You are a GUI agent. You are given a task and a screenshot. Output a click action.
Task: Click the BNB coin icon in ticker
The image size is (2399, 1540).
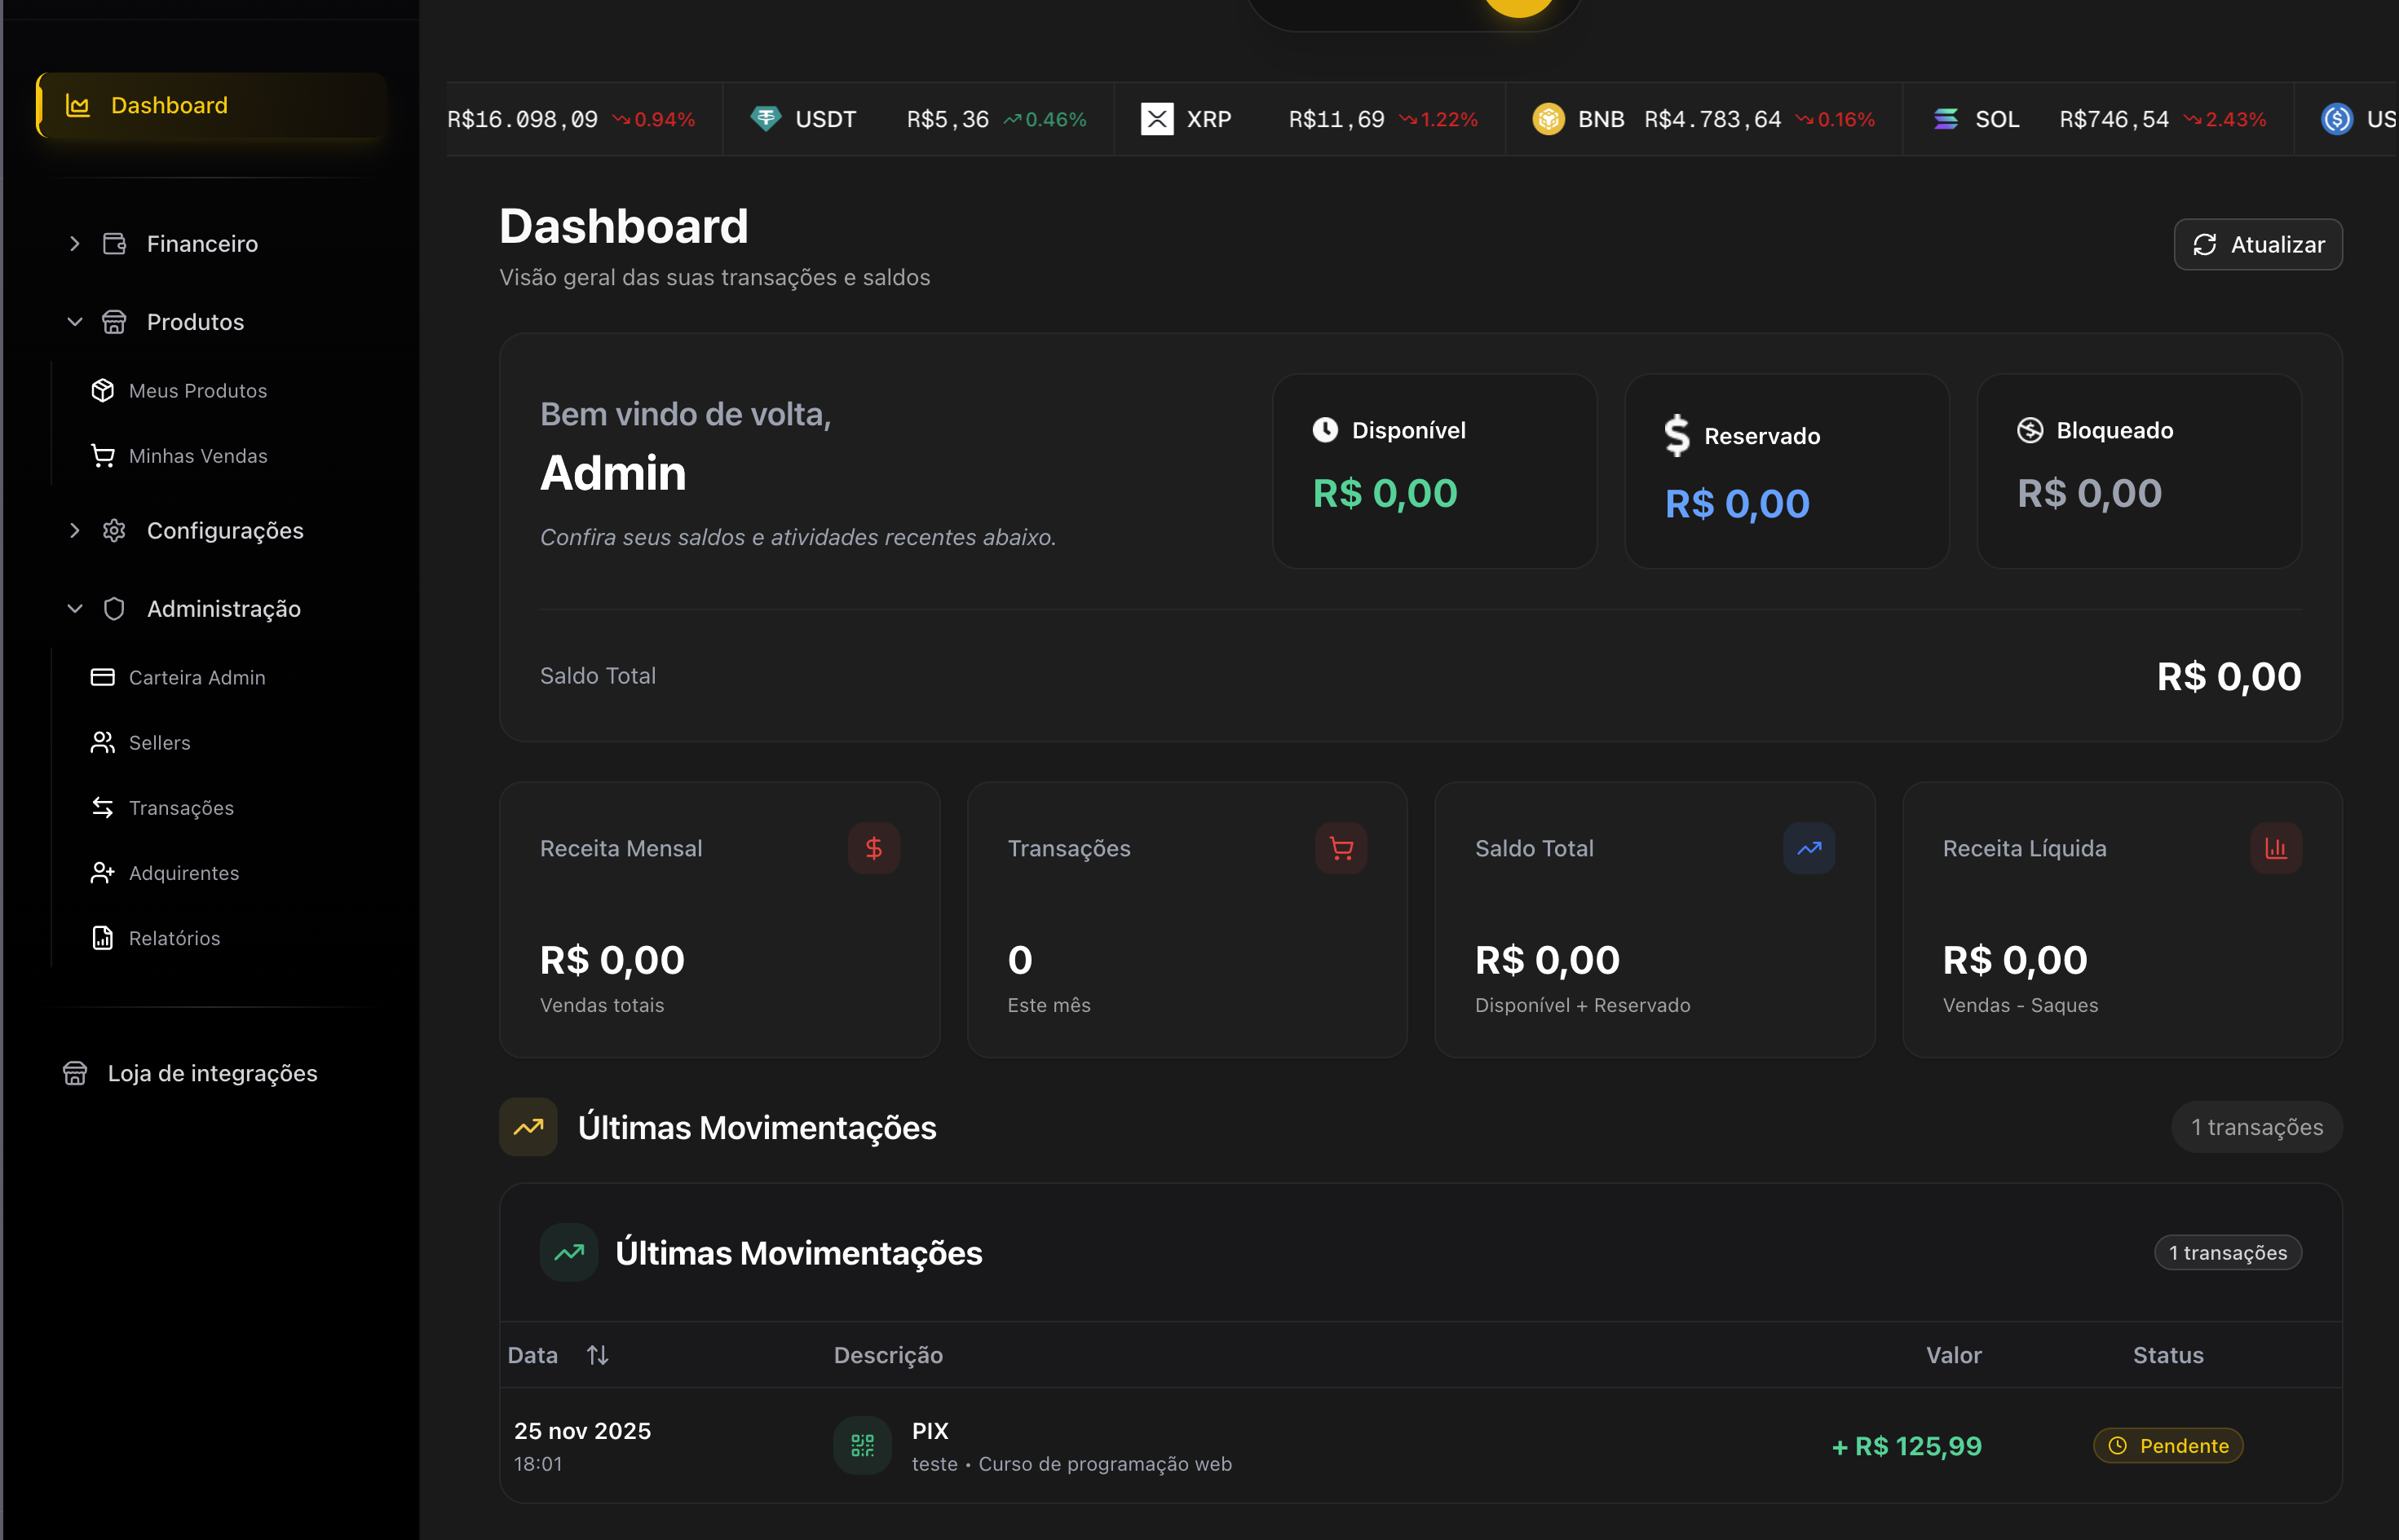(1548, 119)
